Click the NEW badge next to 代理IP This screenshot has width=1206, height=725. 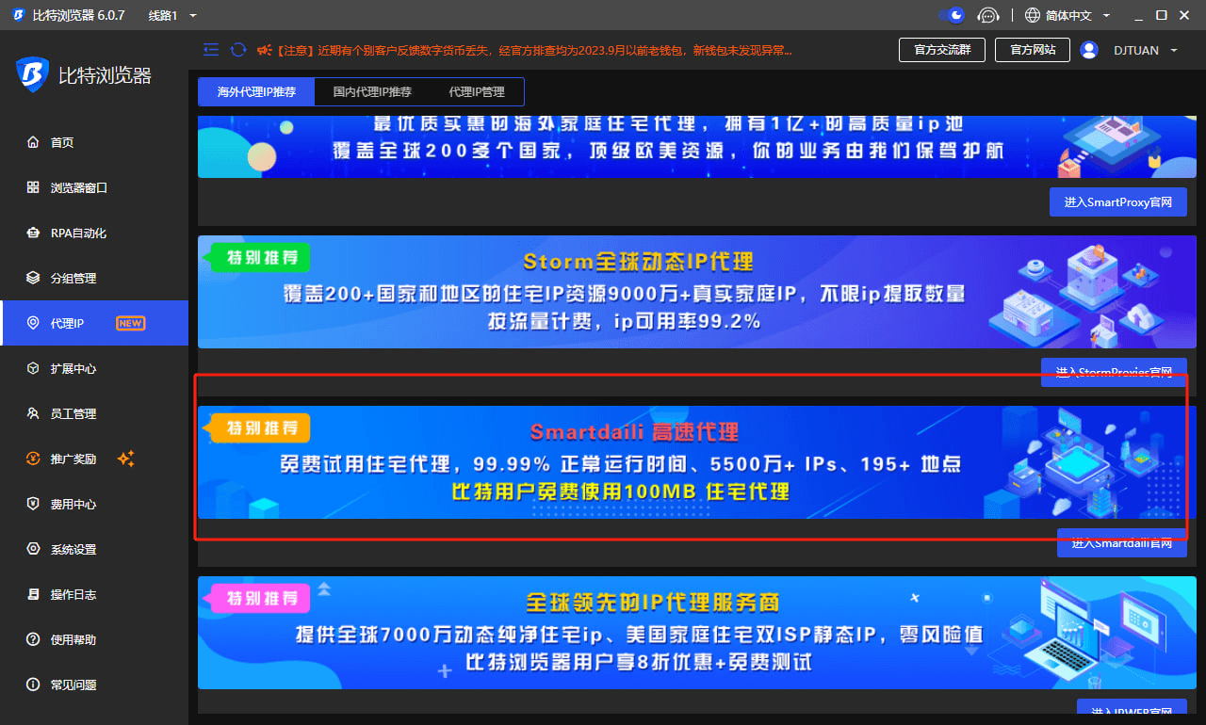pos(130,323)
